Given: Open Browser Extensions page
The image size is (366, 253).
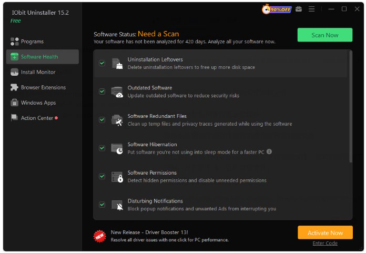Looking at the screenshot, I should coord(43,87).
